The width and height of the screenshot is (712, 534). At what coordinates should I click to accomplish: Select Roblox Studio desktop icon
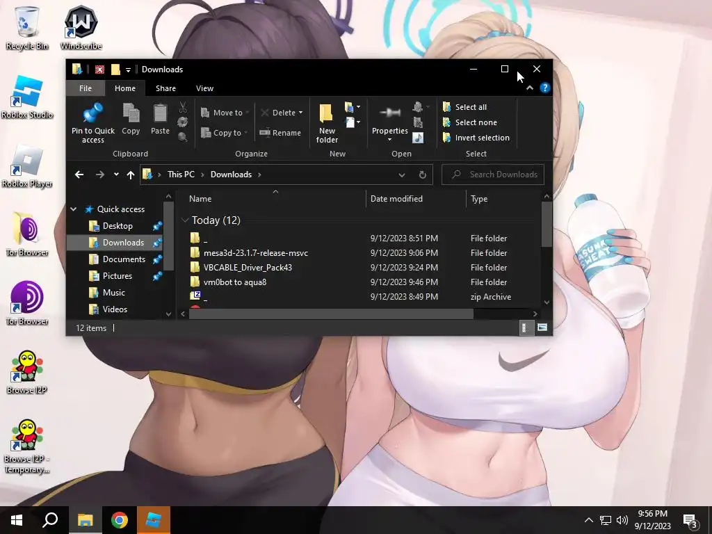pos(27,97)
